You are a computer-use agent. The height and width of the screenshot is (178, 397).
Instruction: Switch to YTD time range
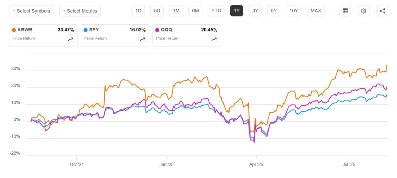216,11
